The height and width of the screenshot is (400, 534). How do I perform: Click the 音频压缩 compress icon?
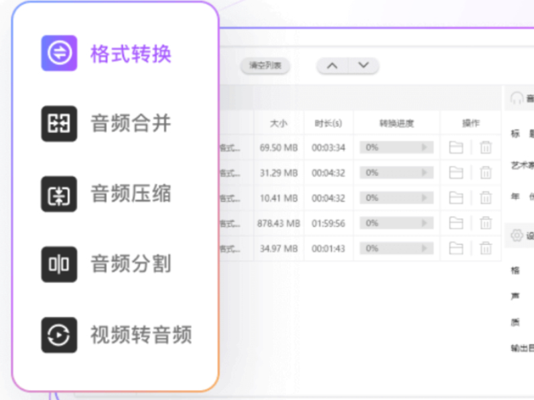[59, 194]
